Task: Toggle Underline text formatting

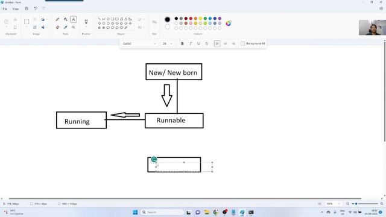Action: 198,43
